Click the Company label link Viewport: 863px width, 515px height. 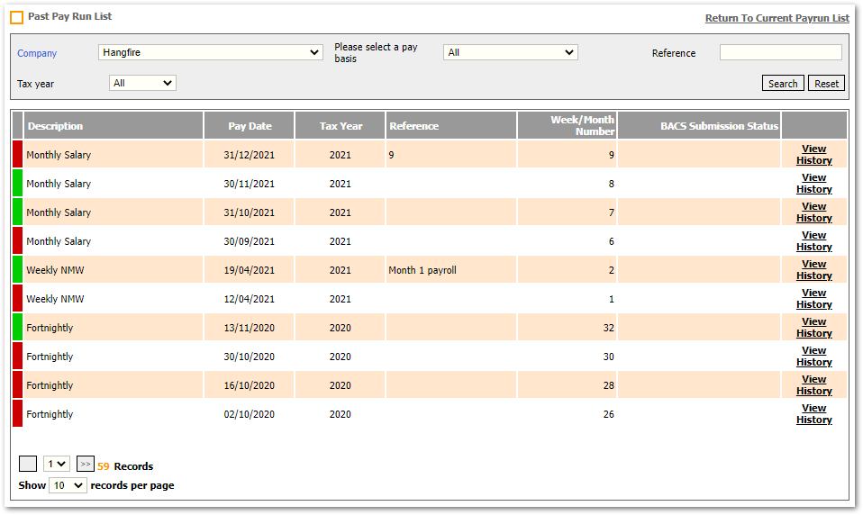coord(37,53)
